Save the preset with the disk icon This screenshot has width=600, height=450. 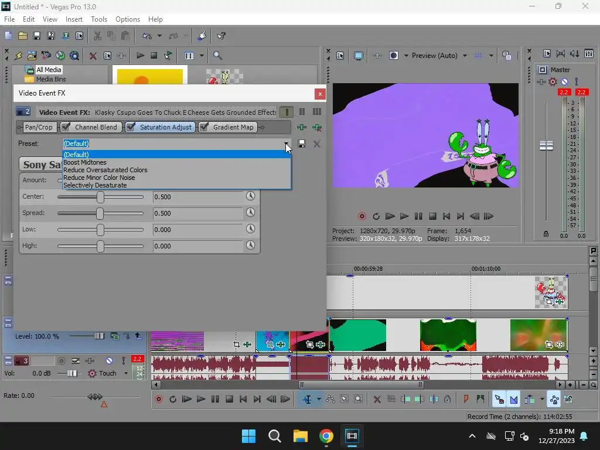[302, 144]
